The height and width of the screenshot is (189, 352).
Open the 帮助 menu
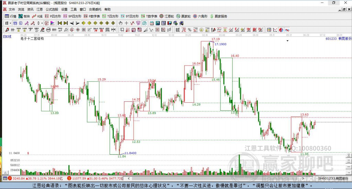tap(108, 9)
